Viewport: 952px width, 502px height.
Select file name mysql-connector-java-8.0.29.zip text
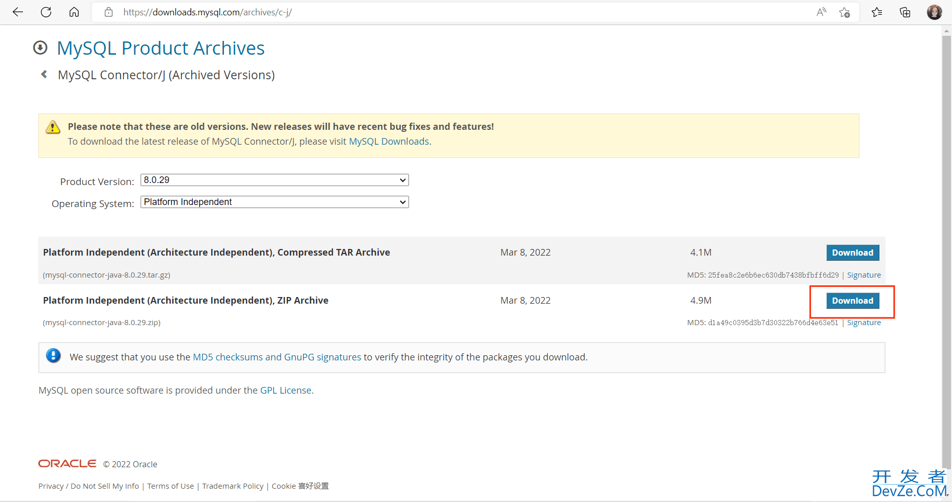[x=102, y=323]
